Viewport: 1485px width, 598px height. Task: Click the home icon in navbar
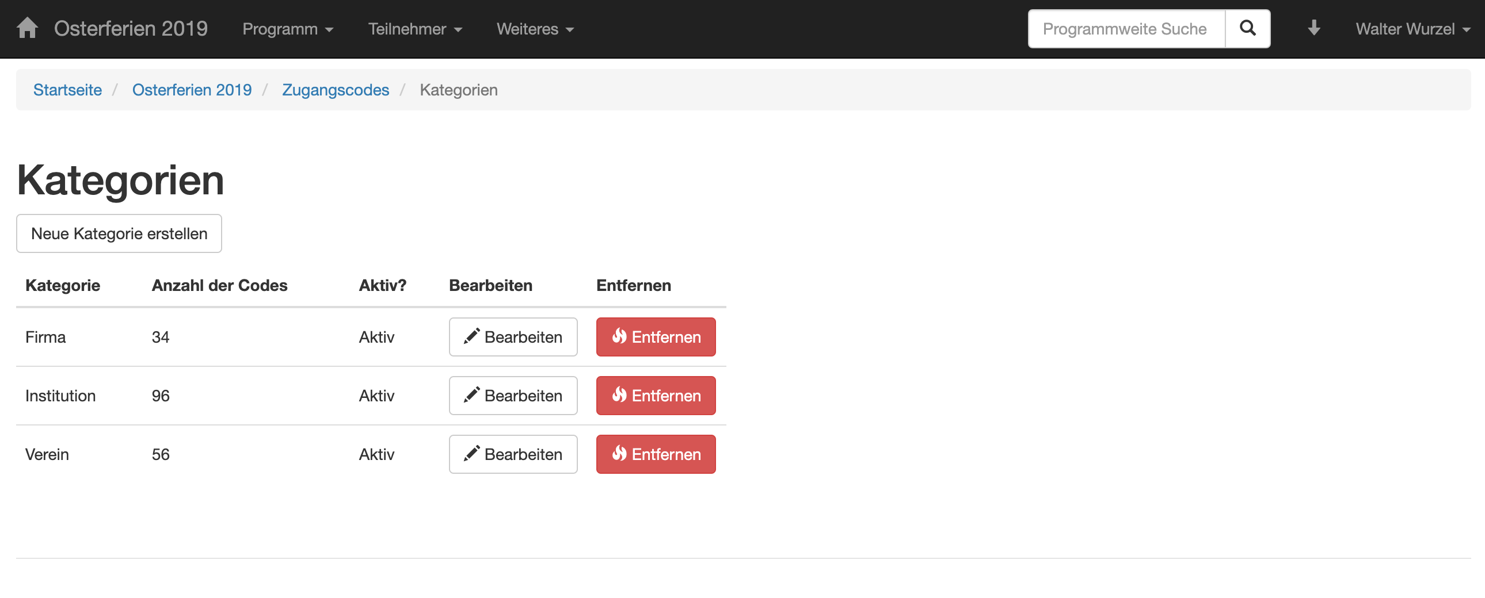click(27, 28)
